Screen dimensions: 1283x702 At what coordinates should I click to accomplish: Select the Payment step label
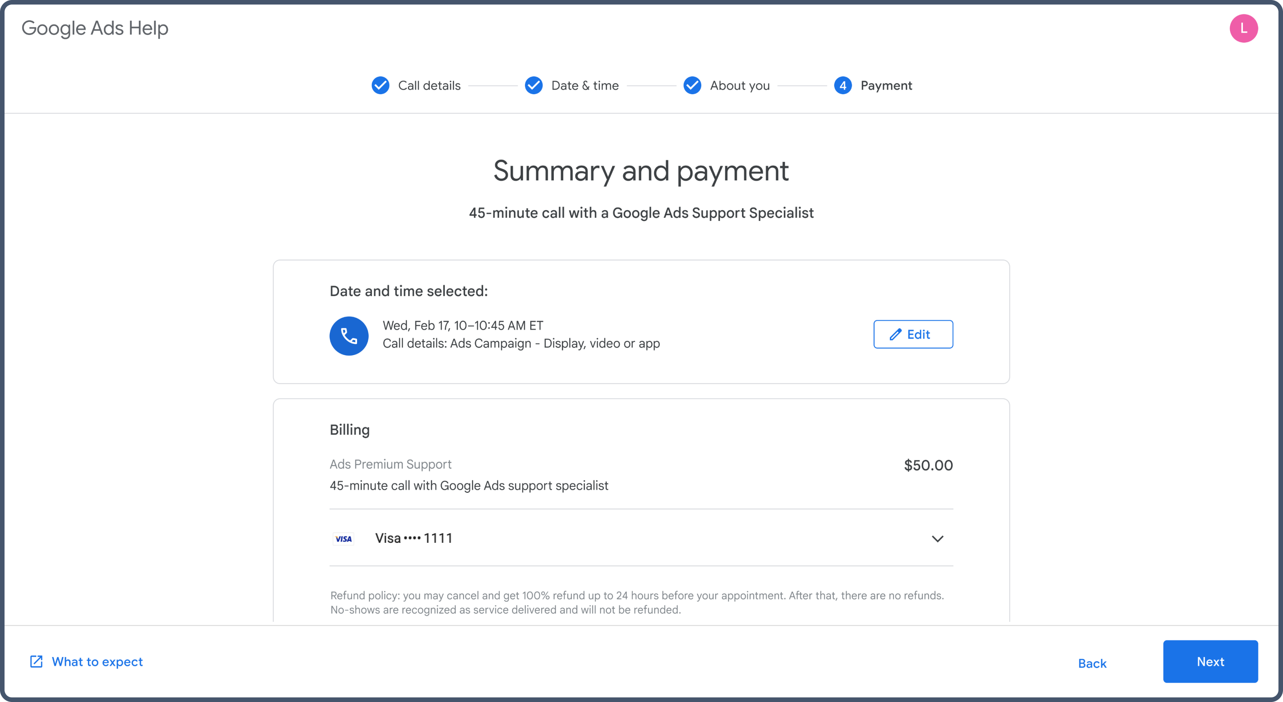886,85
